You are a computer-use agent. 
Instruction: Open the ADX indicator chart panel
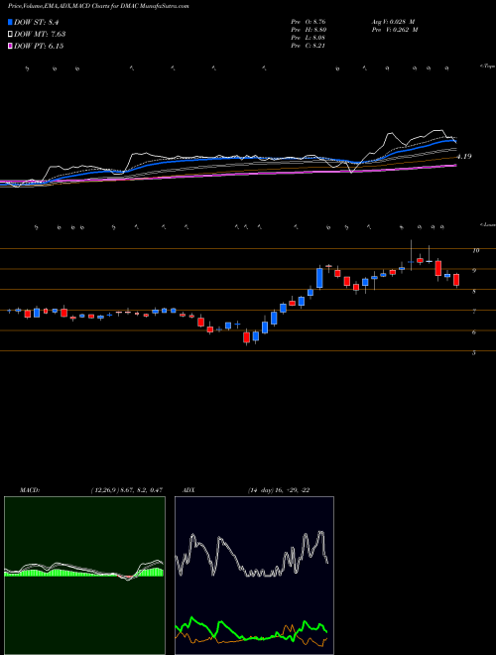tap(254, 576)
